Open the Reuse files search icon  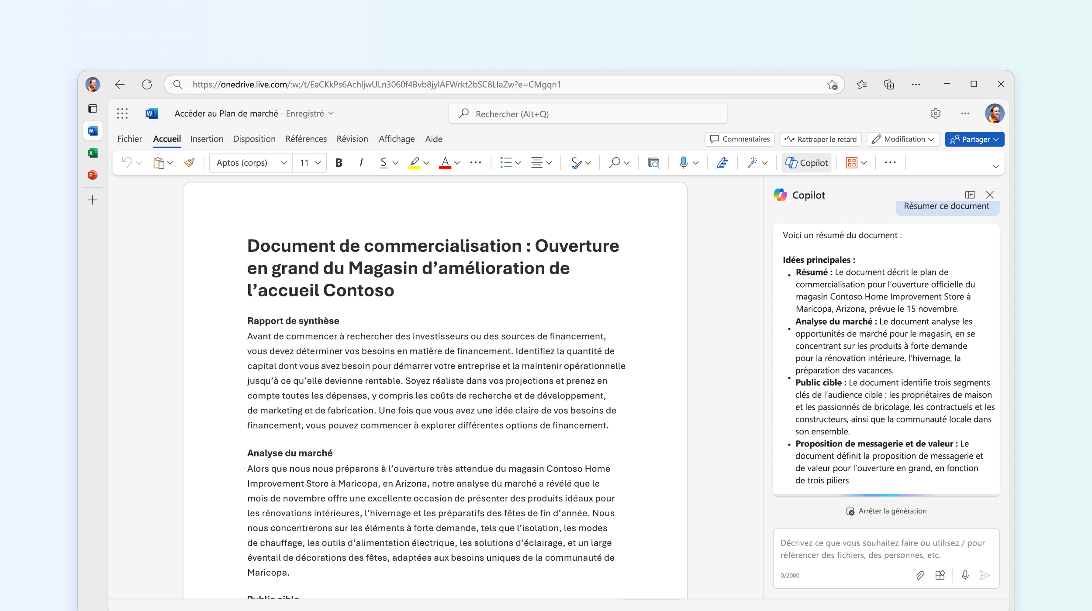pos(653,163)
